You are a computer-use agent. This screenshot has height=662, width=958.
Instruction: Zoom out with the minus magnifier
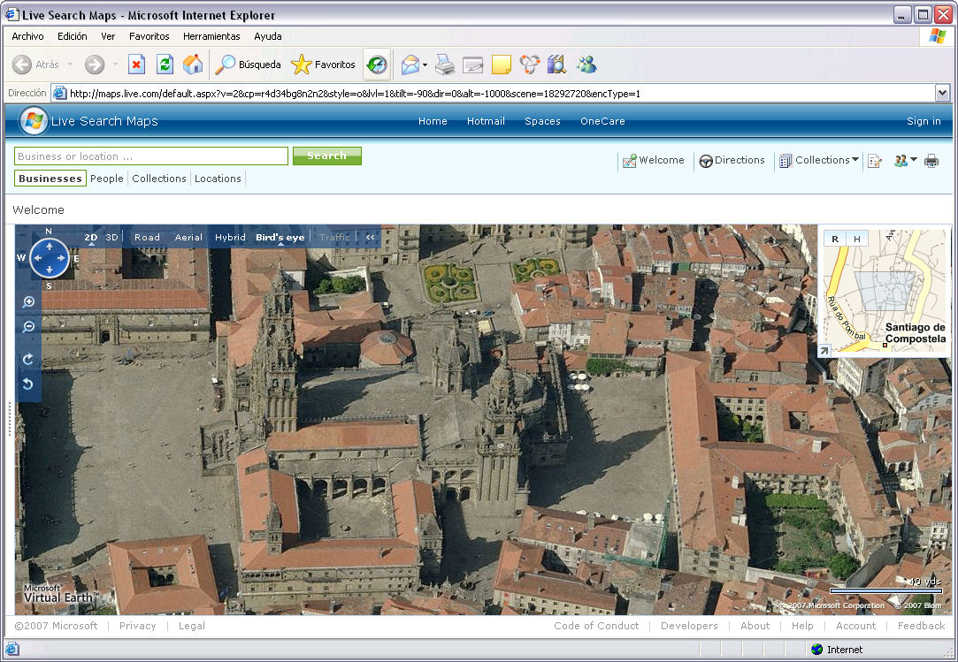click(28, 327)
